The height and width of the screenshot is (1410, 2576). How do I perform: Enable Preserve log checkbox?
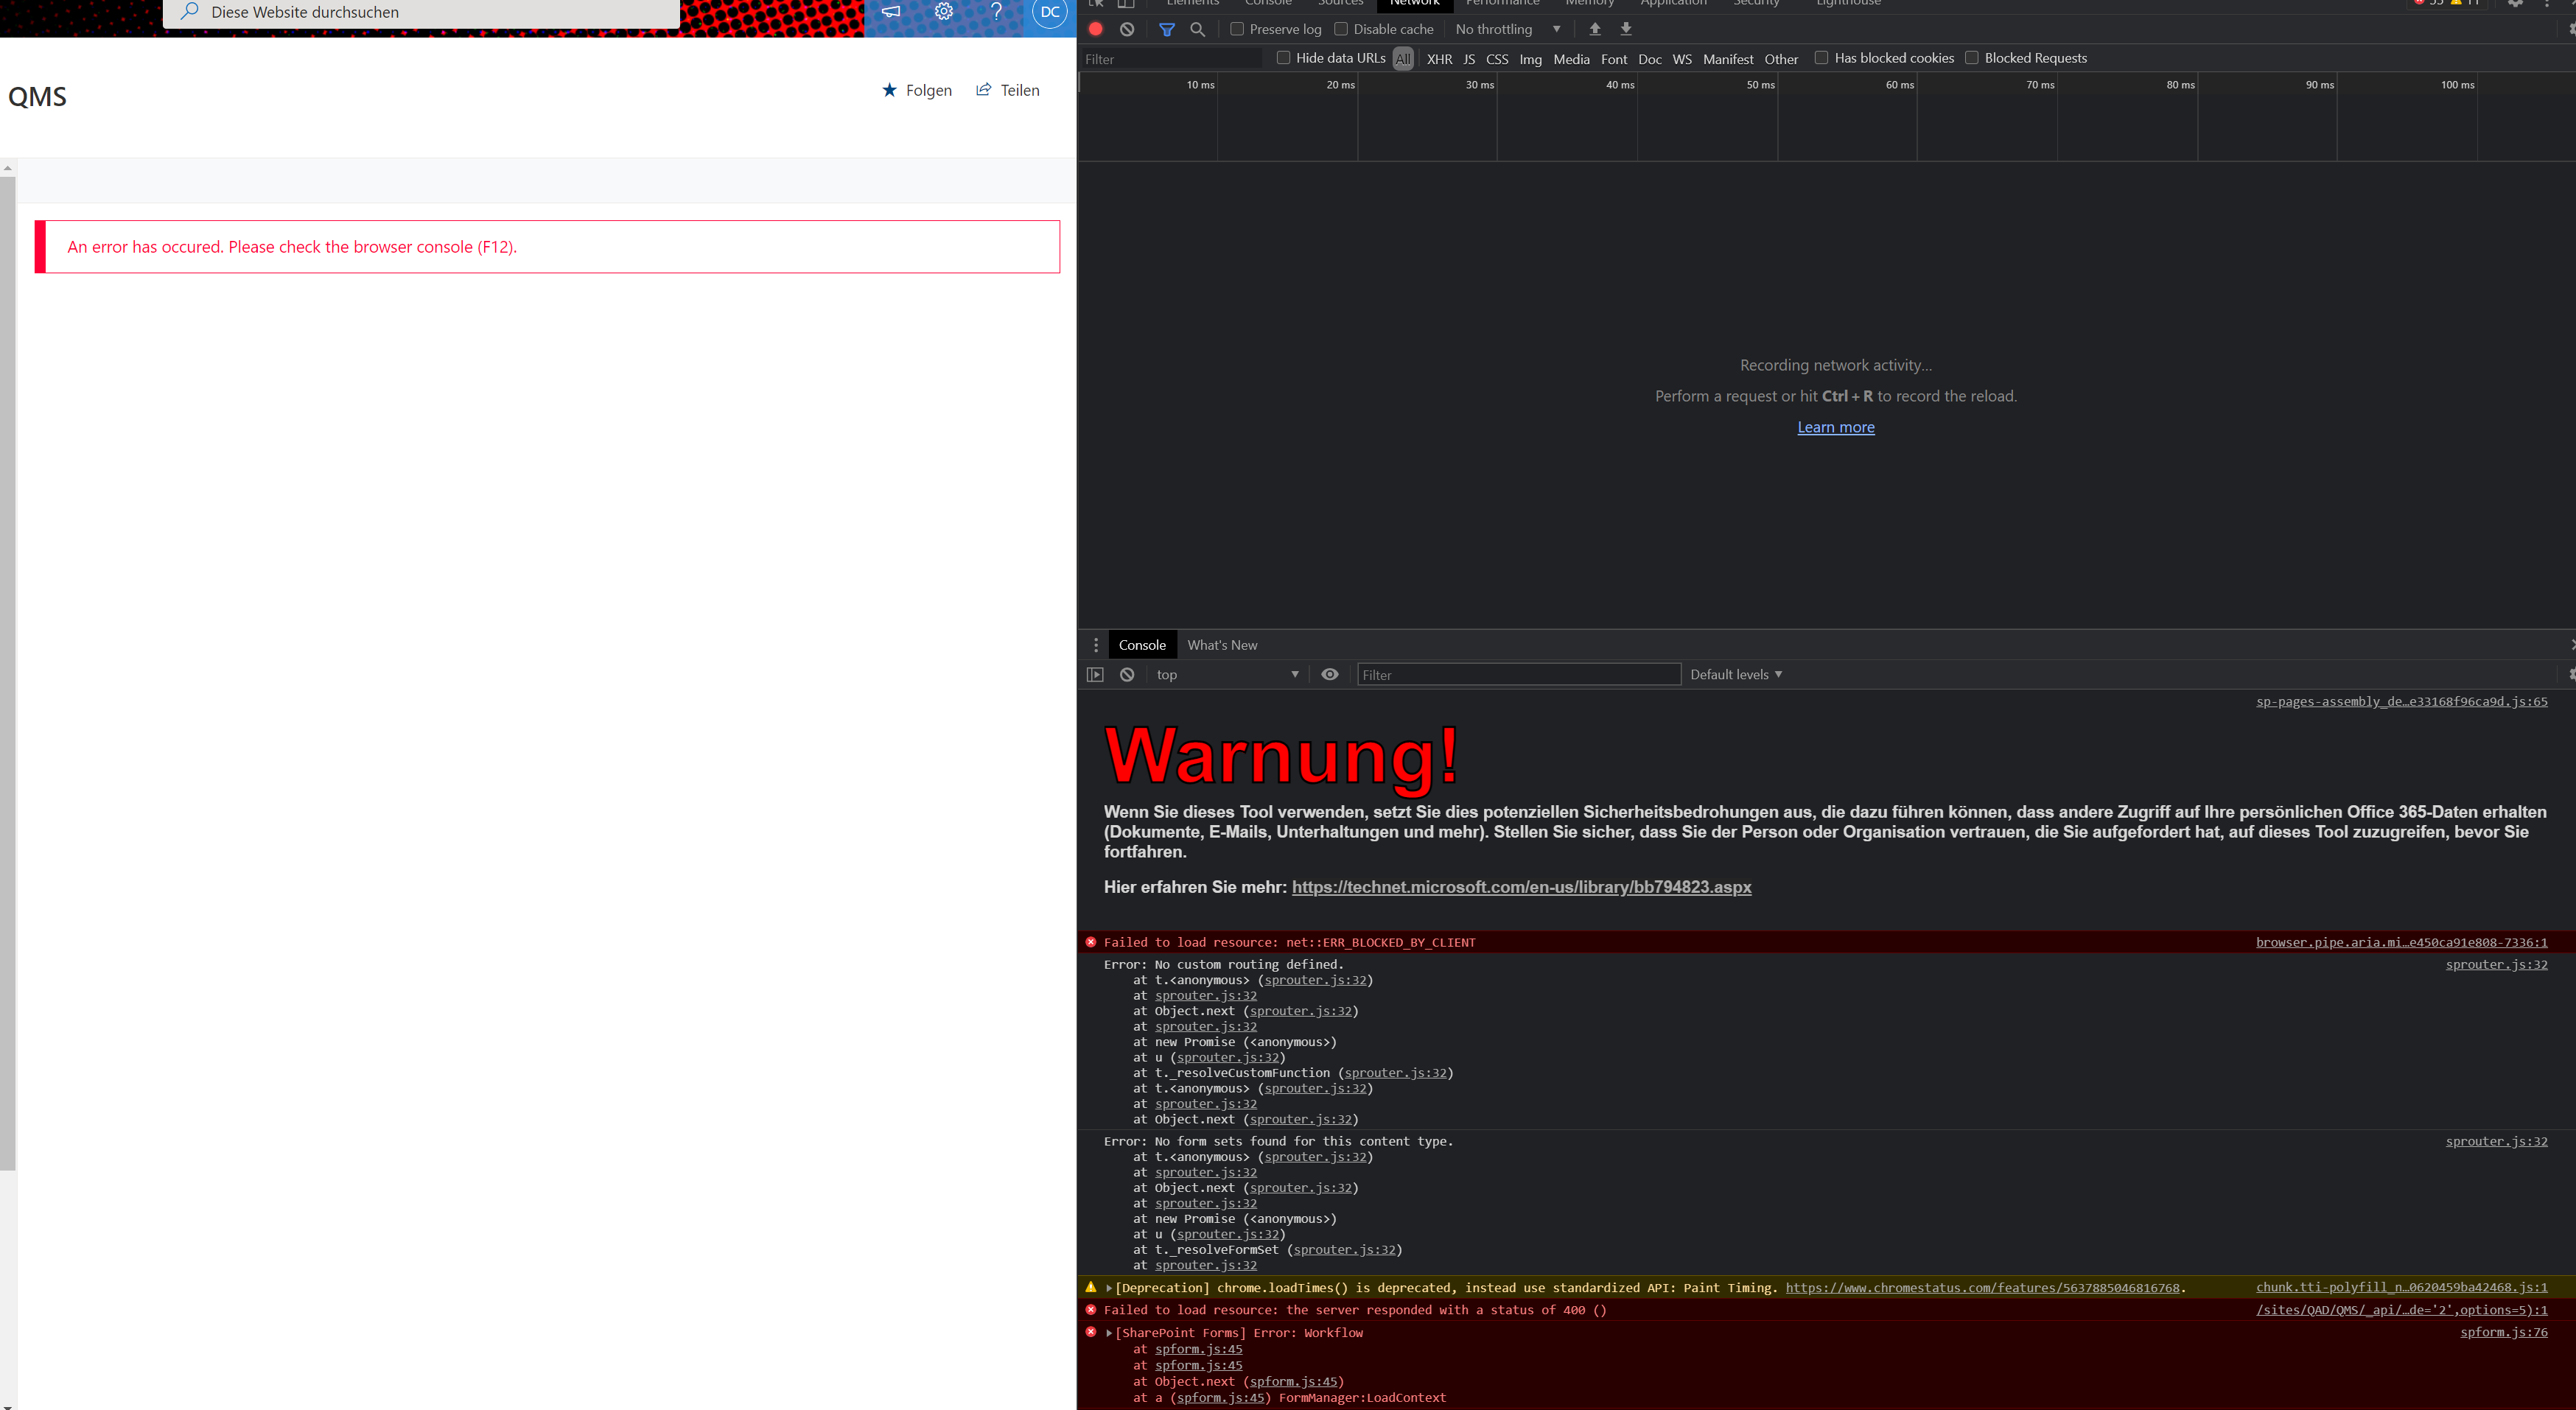(x=1237, y=29)
